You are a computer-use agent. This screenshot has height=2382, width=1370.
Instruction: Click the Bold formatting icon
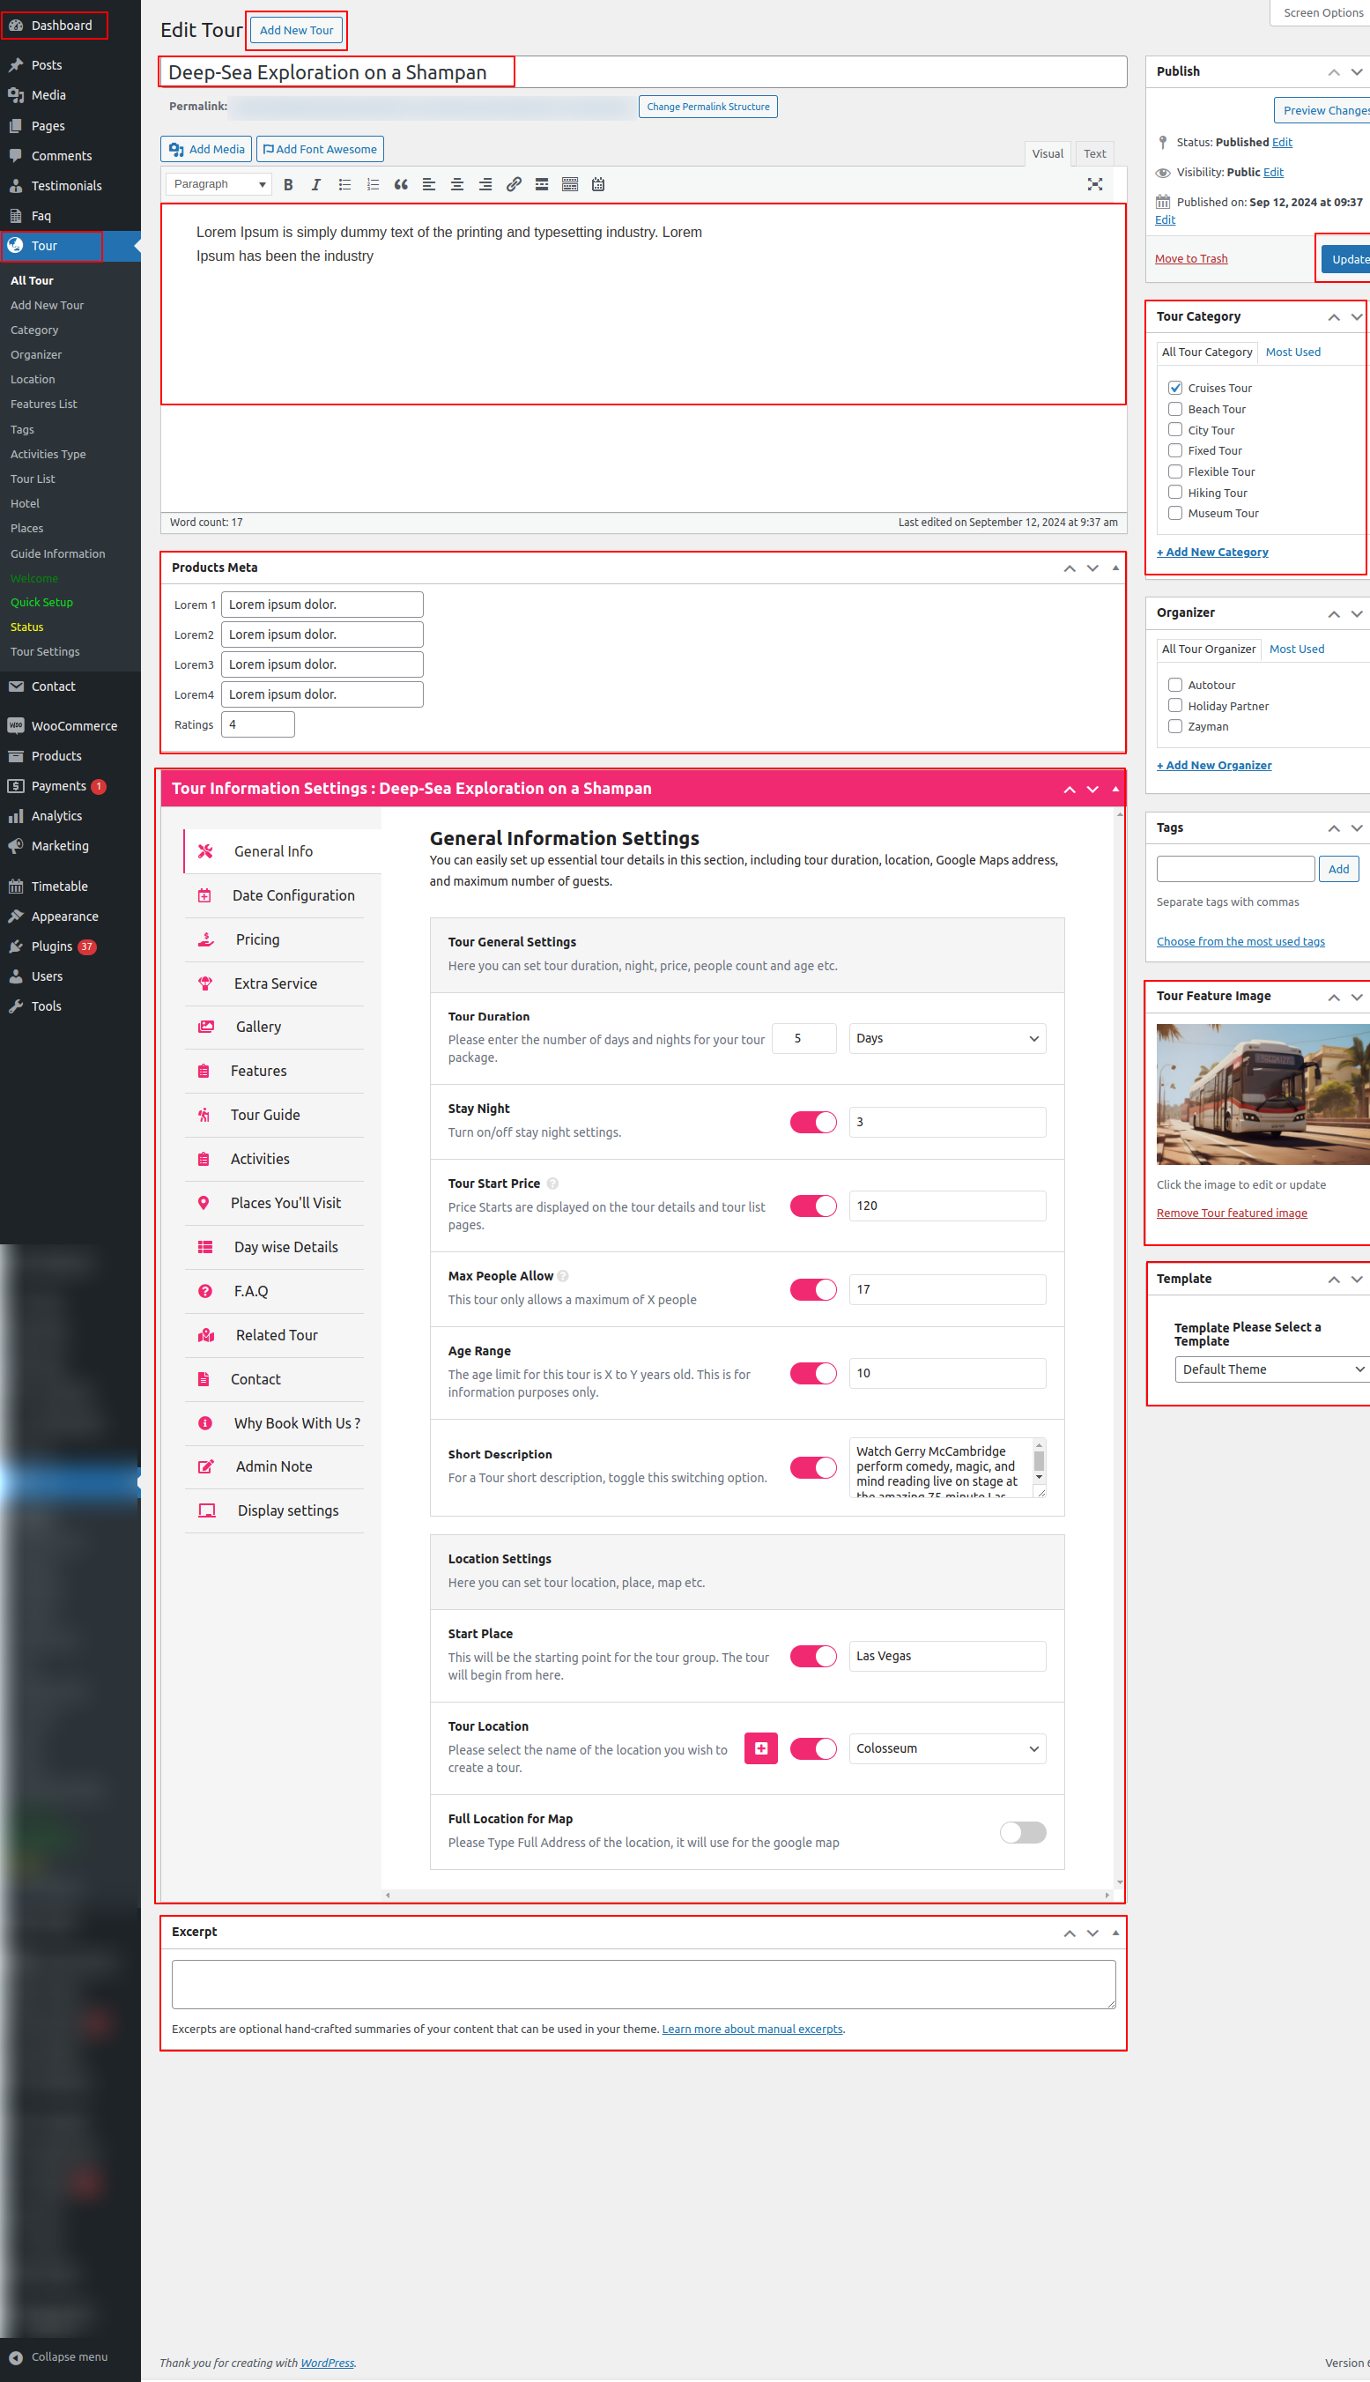289,184
